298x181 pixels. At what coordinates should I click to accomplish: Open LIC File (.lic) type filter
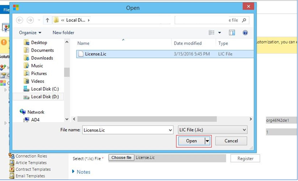click(x=213, y=130)
